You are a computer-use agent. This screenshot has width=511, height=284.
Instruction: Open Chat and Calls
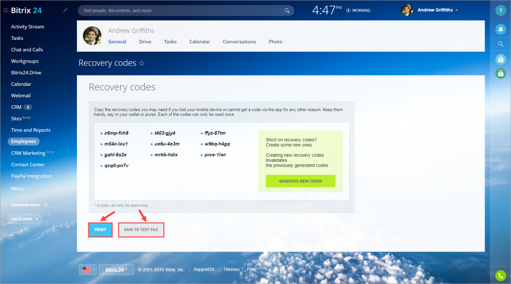(27, 49)
